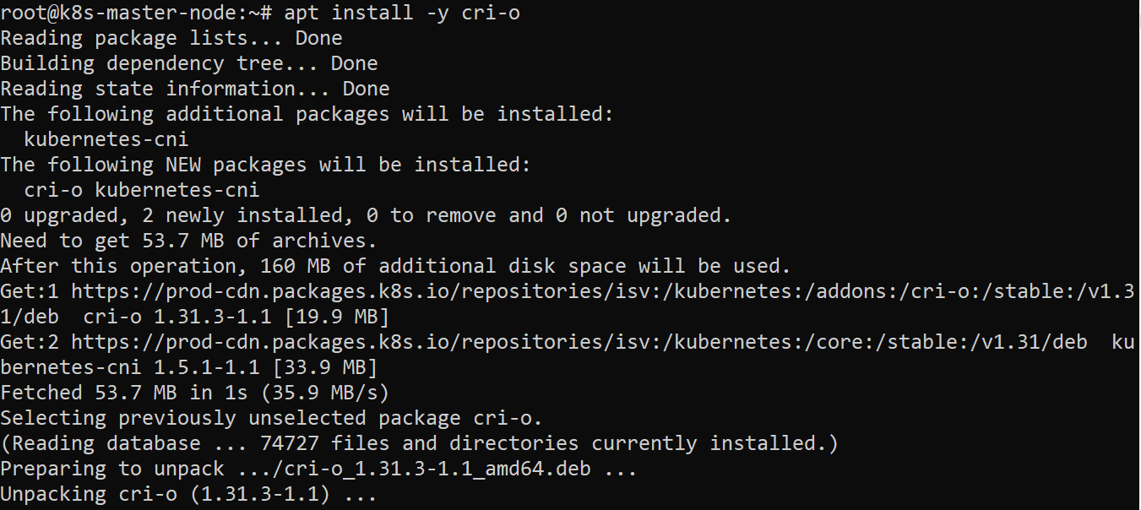Click the "Reading state information... Done" line
The width and height of the screenshot is (1141, 510).
click(195, 89)
